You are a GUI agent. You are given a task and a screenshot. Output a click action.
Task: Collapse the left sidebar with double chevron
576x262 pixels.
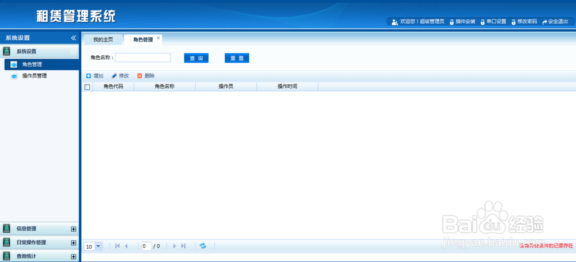[x=74, y=38]
